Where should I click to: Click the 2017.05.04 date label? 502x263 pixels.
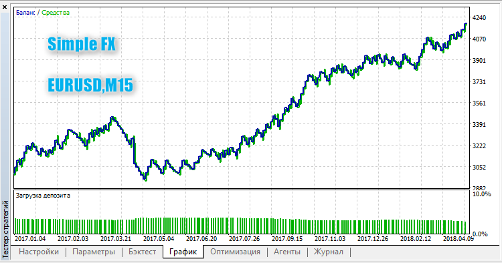[159, 239]
